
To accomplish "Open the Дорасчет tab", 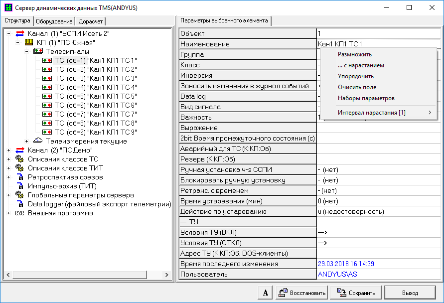I will click(90, 21).
